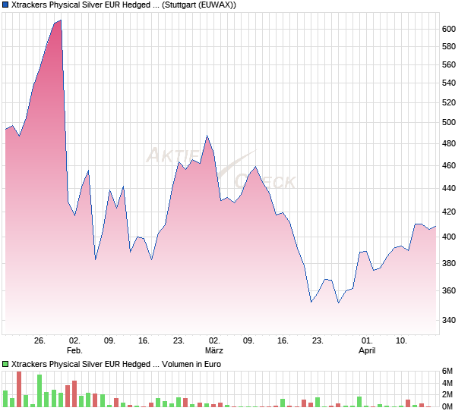Click the 0M volume axis label

pos(449,406)
